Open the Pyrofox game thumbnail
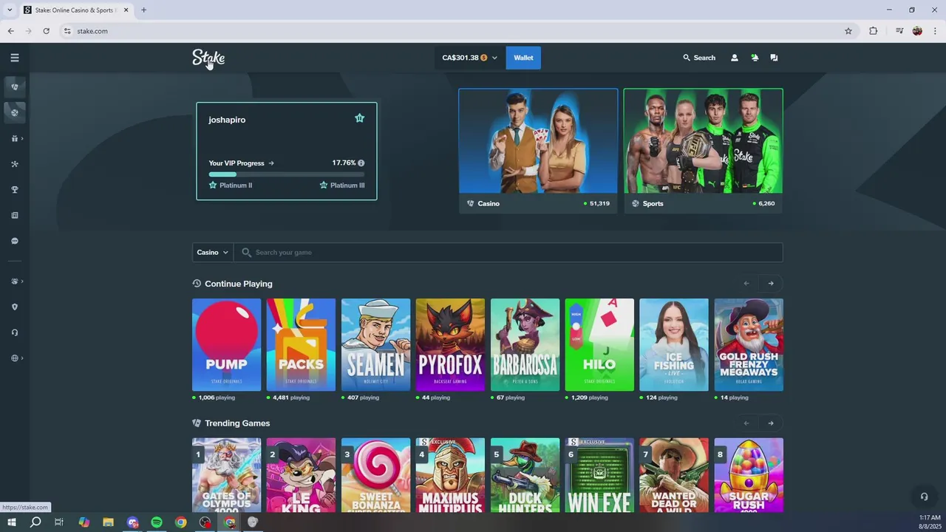946x532 pixels. coord(450,344)
